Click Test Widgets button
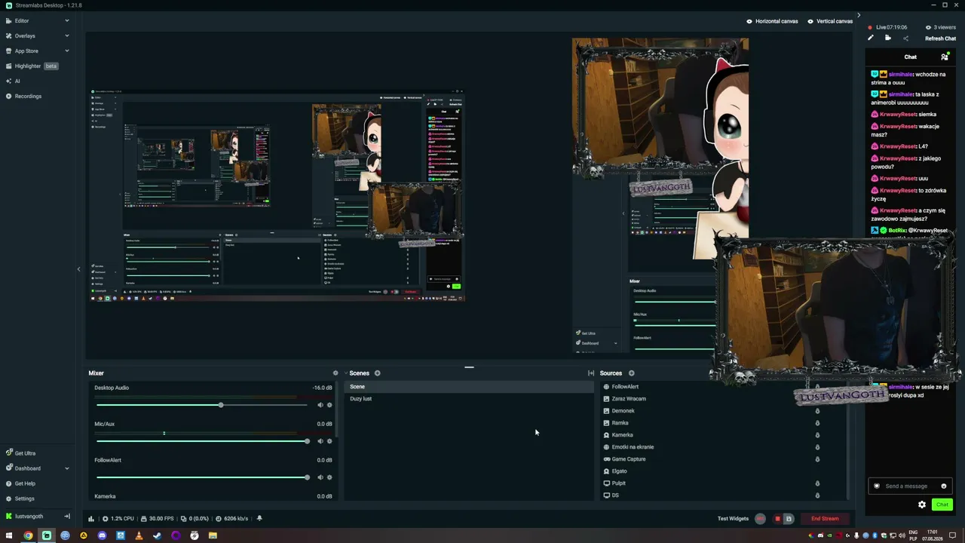The image size is (965, 543). pyautogui.click(x=733, y=519)
